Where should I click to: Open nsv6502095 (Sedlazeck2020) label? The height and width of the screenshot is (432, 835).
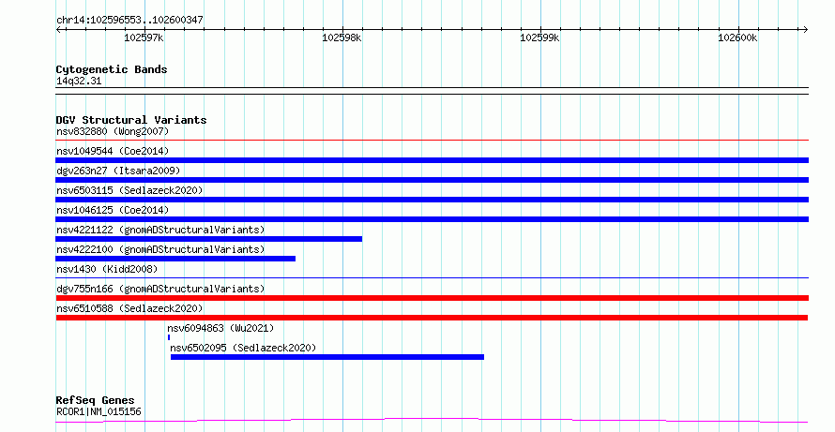(243, 348)
